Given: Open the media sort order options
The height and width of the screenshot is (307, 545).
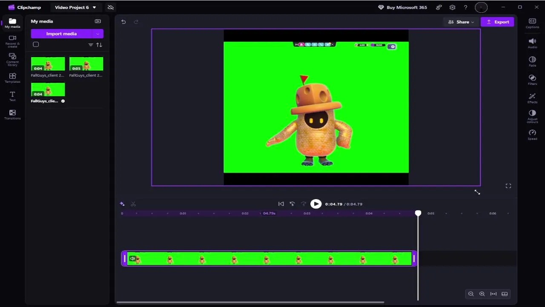Looking at the screenshot, I should pos(99,45).
